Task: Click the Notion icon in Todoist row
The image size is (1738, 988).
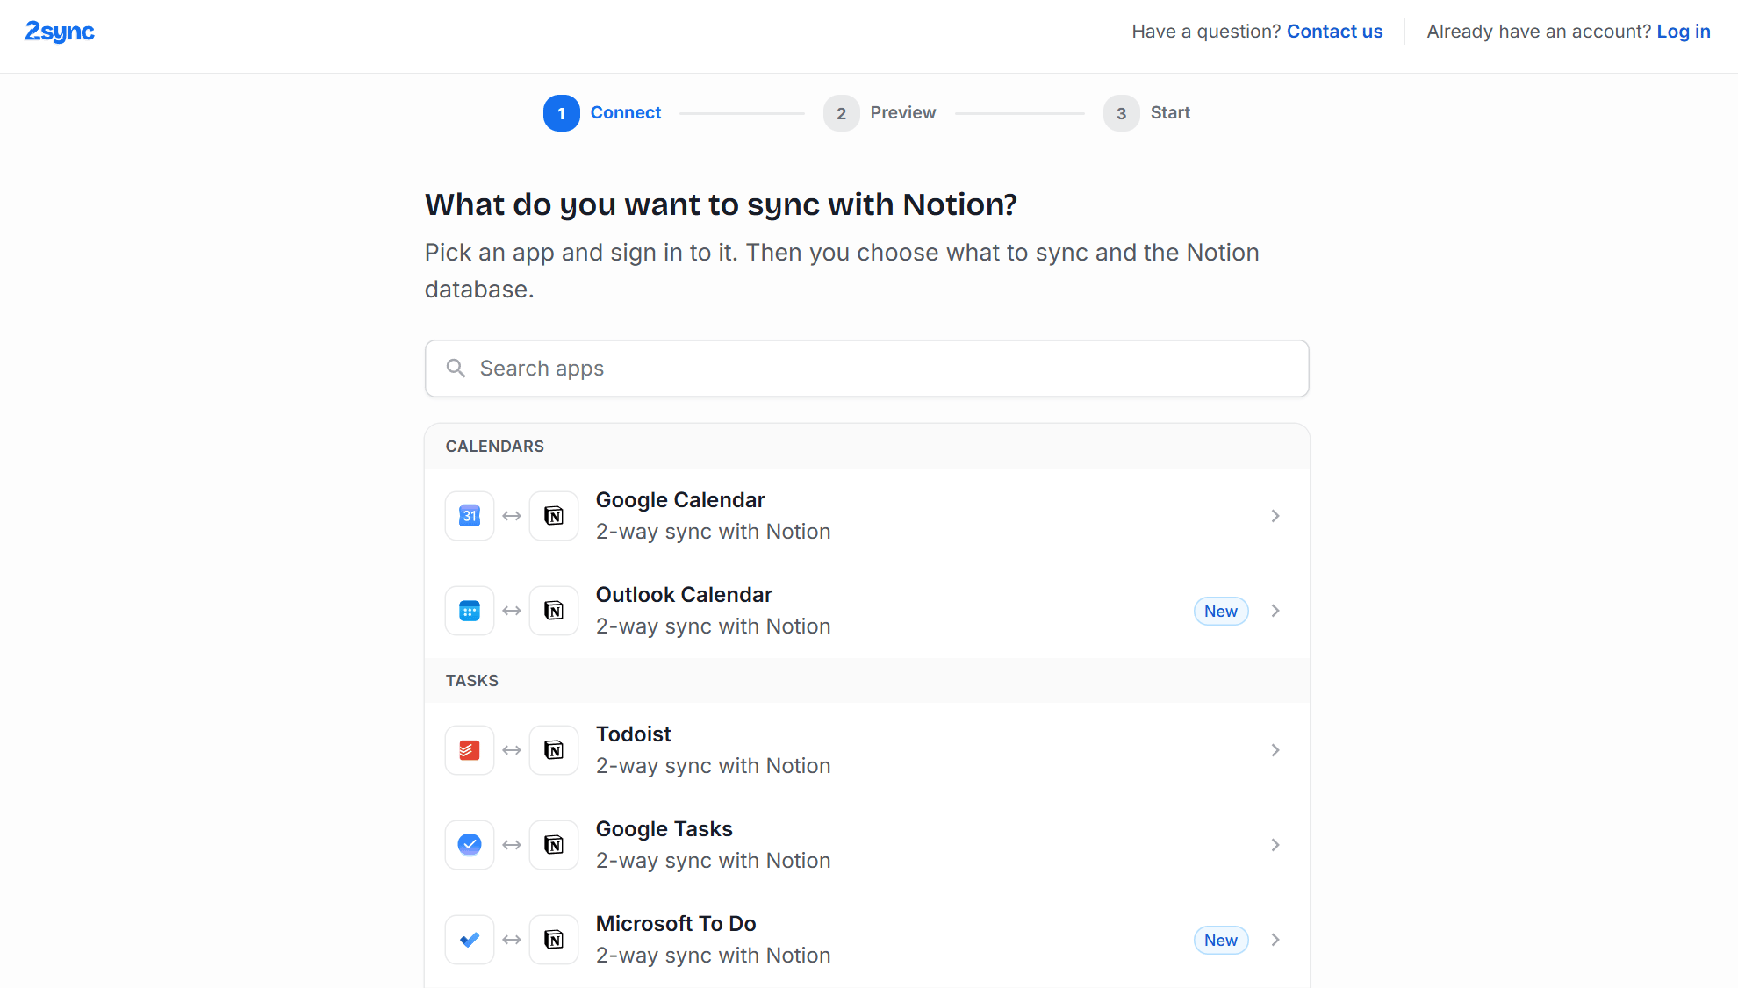Action: pos(554,750)
